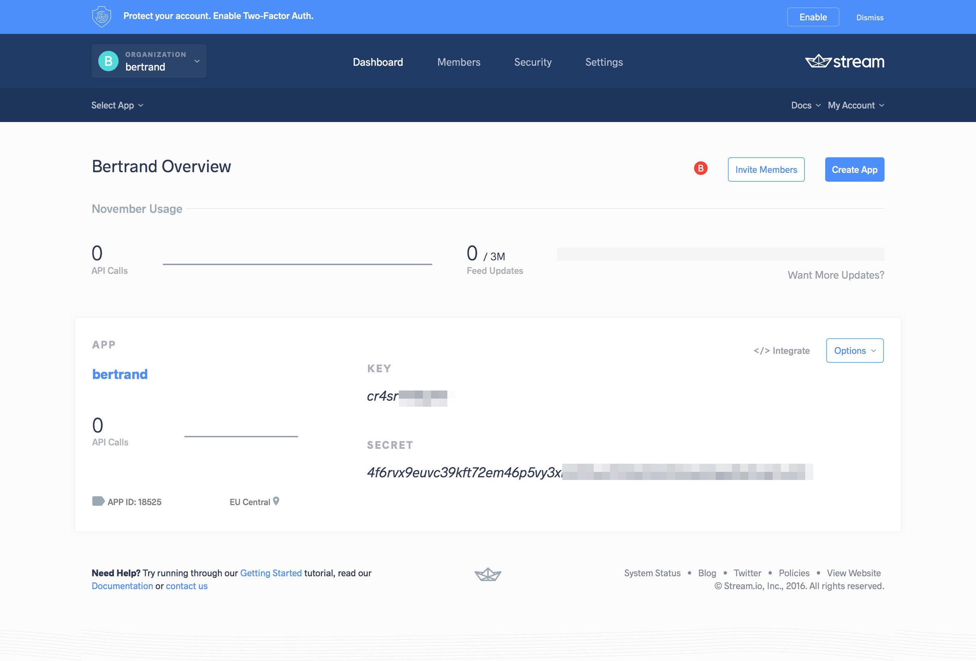The image size is (976, 661).
Task: Click the View Website footer link
Action: point(854,573)
